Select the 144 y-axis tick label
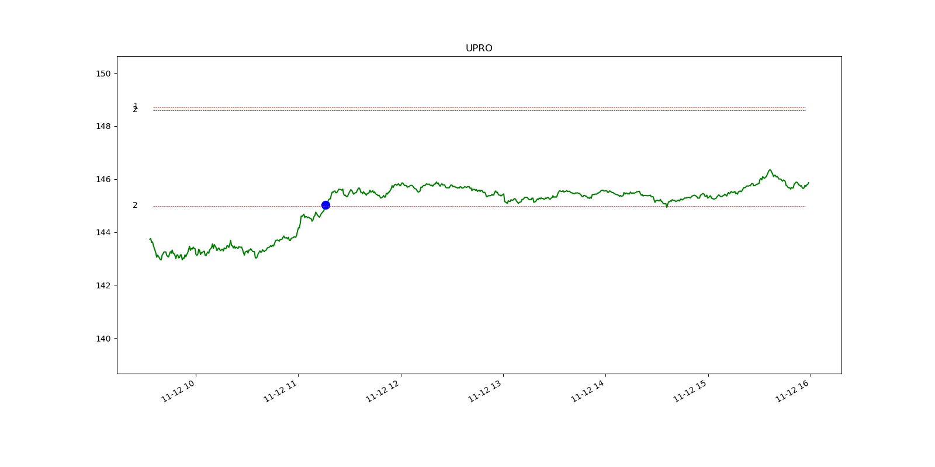 pos(103,232)
